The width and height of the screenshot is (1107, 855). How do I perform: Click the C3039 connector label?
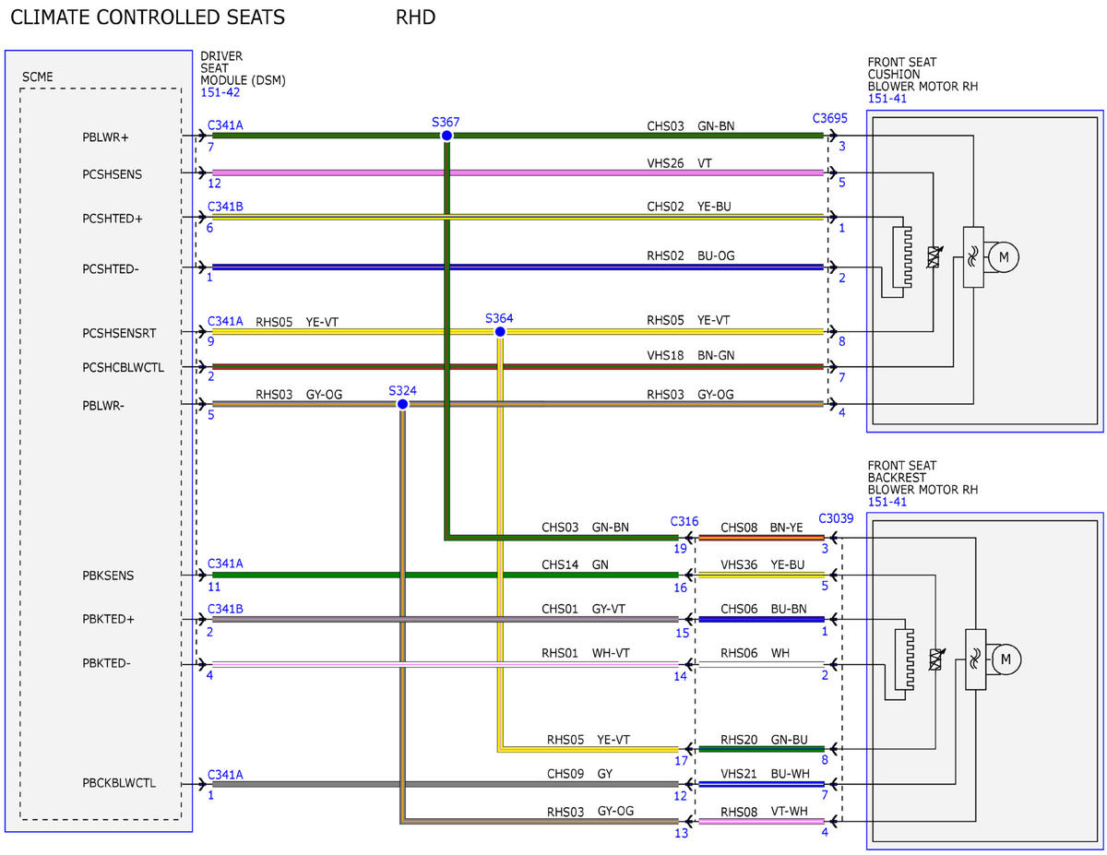(836, 519)
